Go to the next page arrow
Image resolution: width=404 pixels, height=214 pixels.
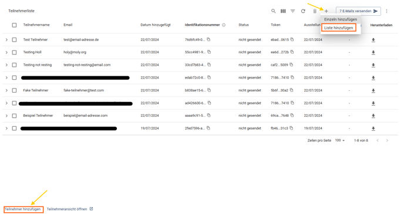(387, 141)
